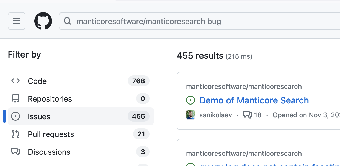
Task: Select the Discussions filter
Action: tap(81, 152)
